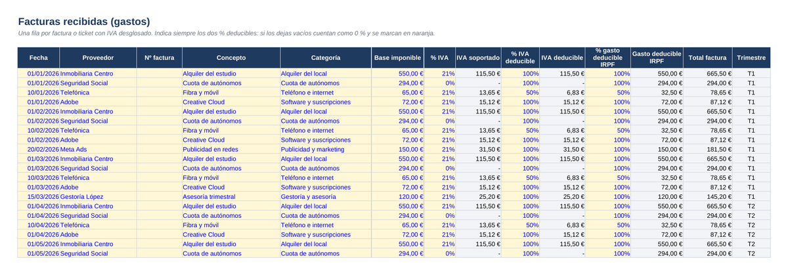The width and height of the screenshot is (788, 275).
Task: Click the 78,65 € total in the 10/03/2026 row
Action: 708,177
